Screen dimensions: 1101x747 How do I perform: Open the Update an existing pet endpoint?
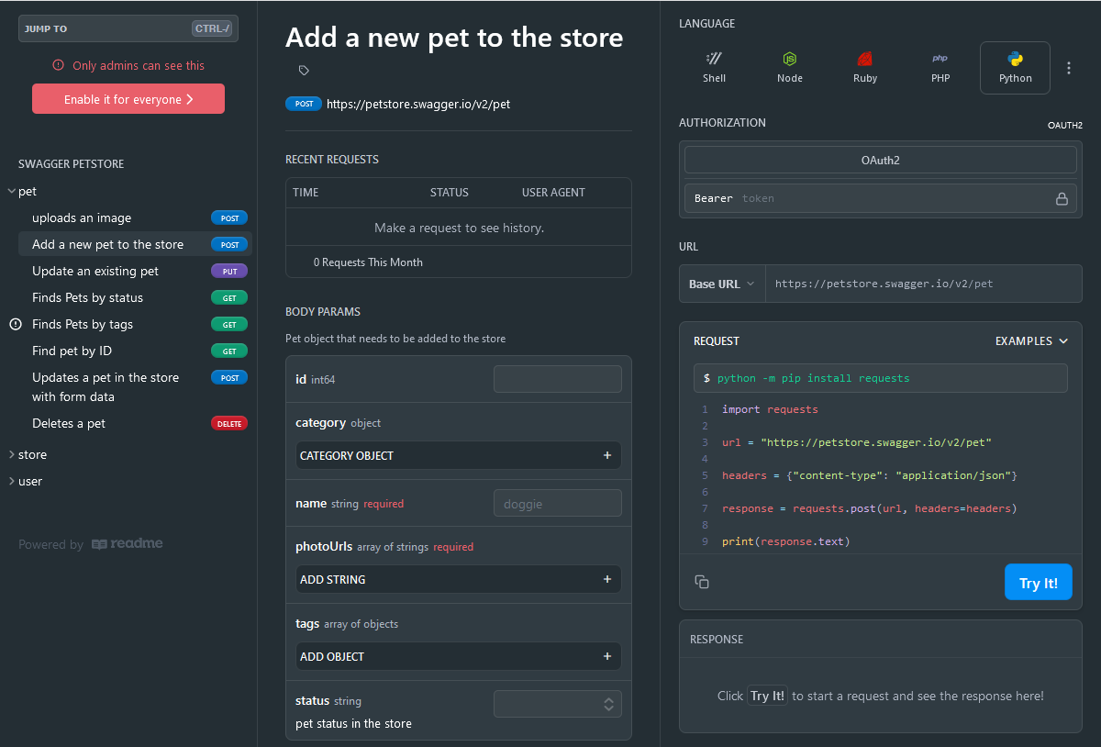coord(92,271)
